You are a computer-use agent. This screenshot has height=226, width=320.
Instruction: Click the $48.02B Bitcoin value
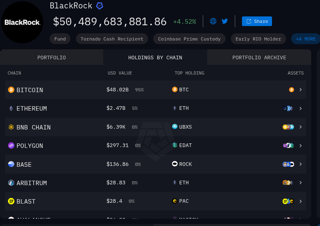tap(118, 90)
